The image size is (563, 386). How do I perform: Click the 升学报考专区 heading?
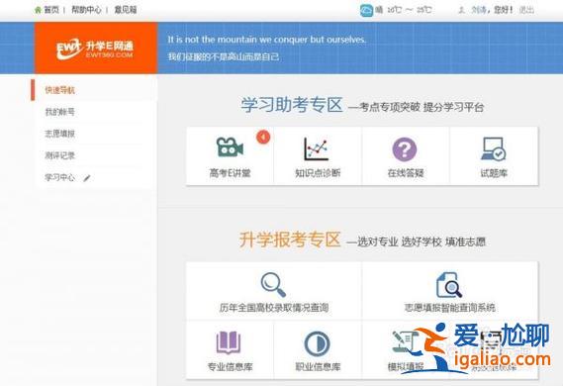tap(290, 240)
